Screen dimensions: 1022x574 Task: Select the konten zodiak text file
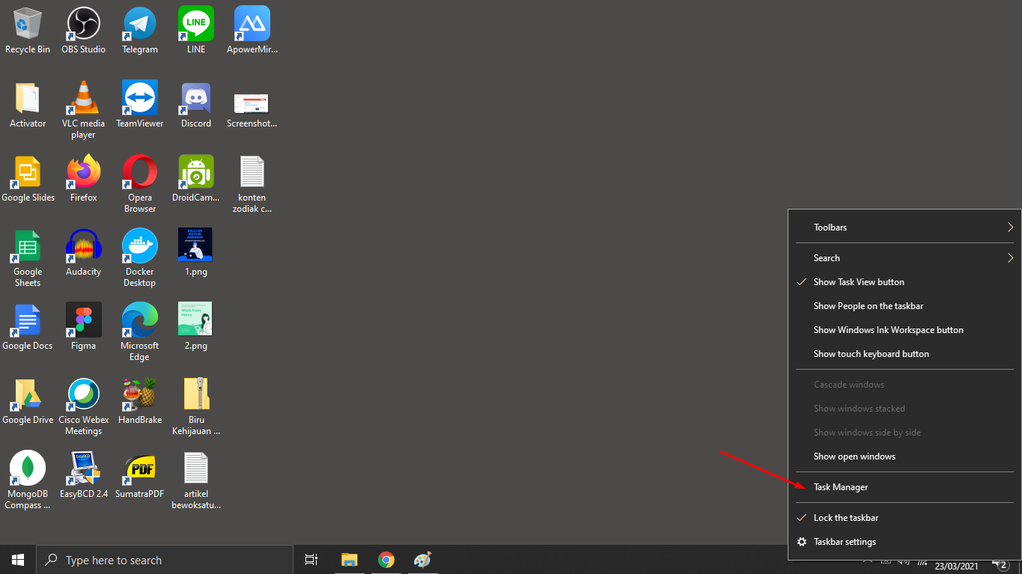click(x=252, y=183)
